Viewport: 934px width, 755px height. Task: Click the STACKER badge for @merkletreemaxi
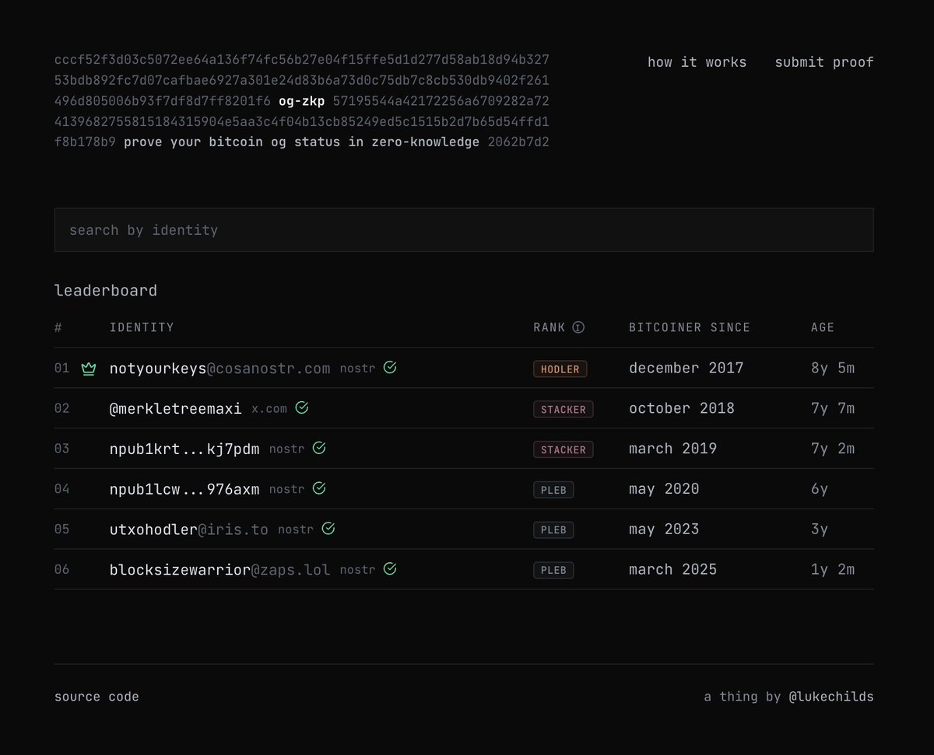click(x=564, y=409)
